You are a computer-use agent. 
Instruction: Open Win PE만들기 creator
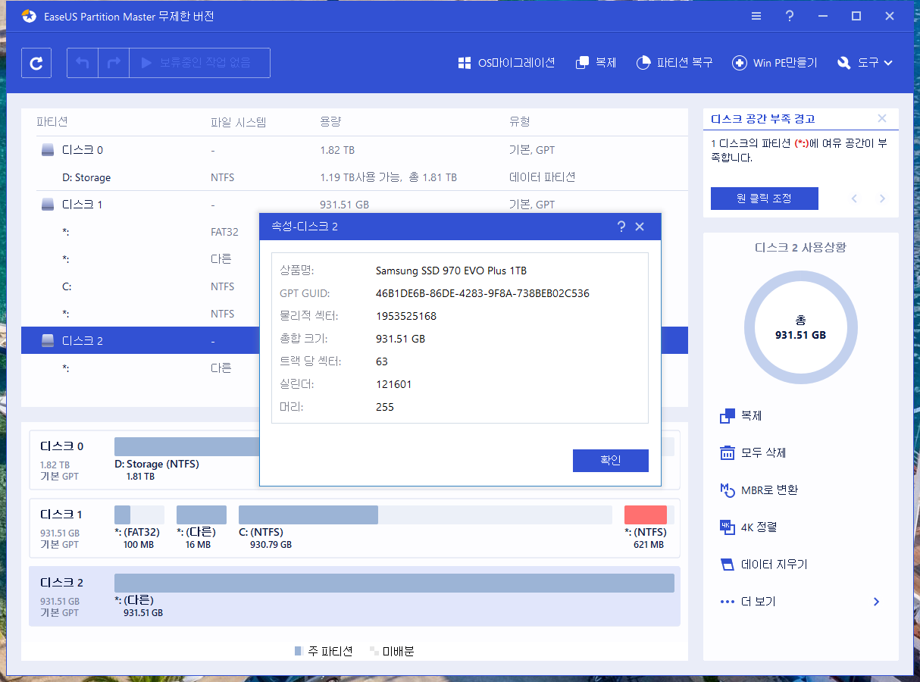tap(774, 63)
